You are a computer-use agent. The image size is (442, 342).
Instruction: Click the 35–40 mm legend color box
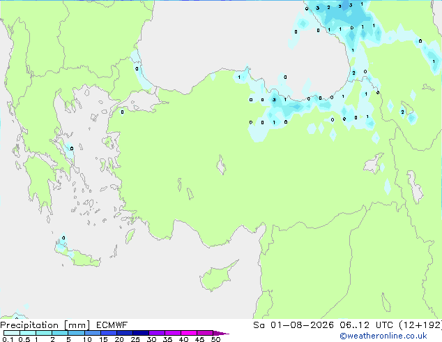click(x=173, y=333)
